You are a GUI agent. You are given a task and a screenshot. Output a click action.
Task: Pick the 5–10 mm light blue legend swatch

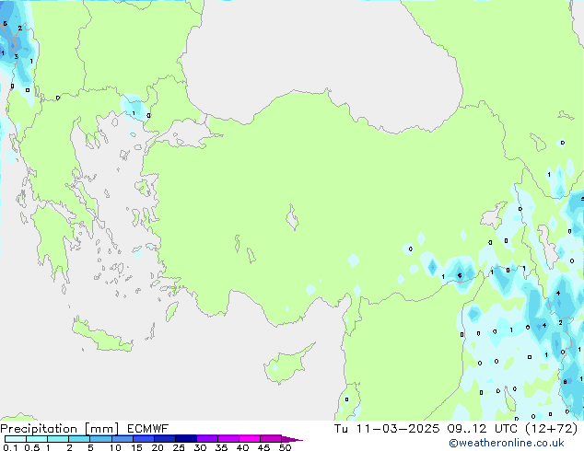(x=100, y=439)
